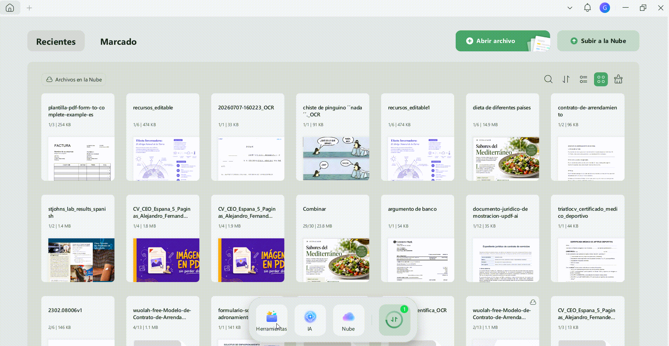
Task: Open documento-juridico-demostracion-updf-ai file
Action: pos(503,238)
